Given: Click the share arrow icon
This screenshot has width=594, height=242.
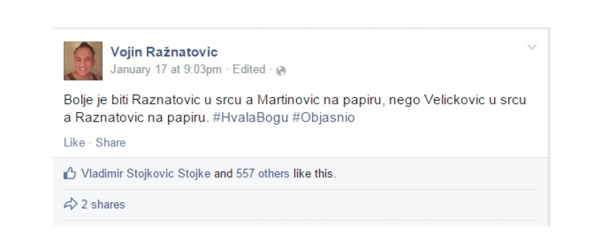Looking at the screenshot, I should (x=70, y=204).
